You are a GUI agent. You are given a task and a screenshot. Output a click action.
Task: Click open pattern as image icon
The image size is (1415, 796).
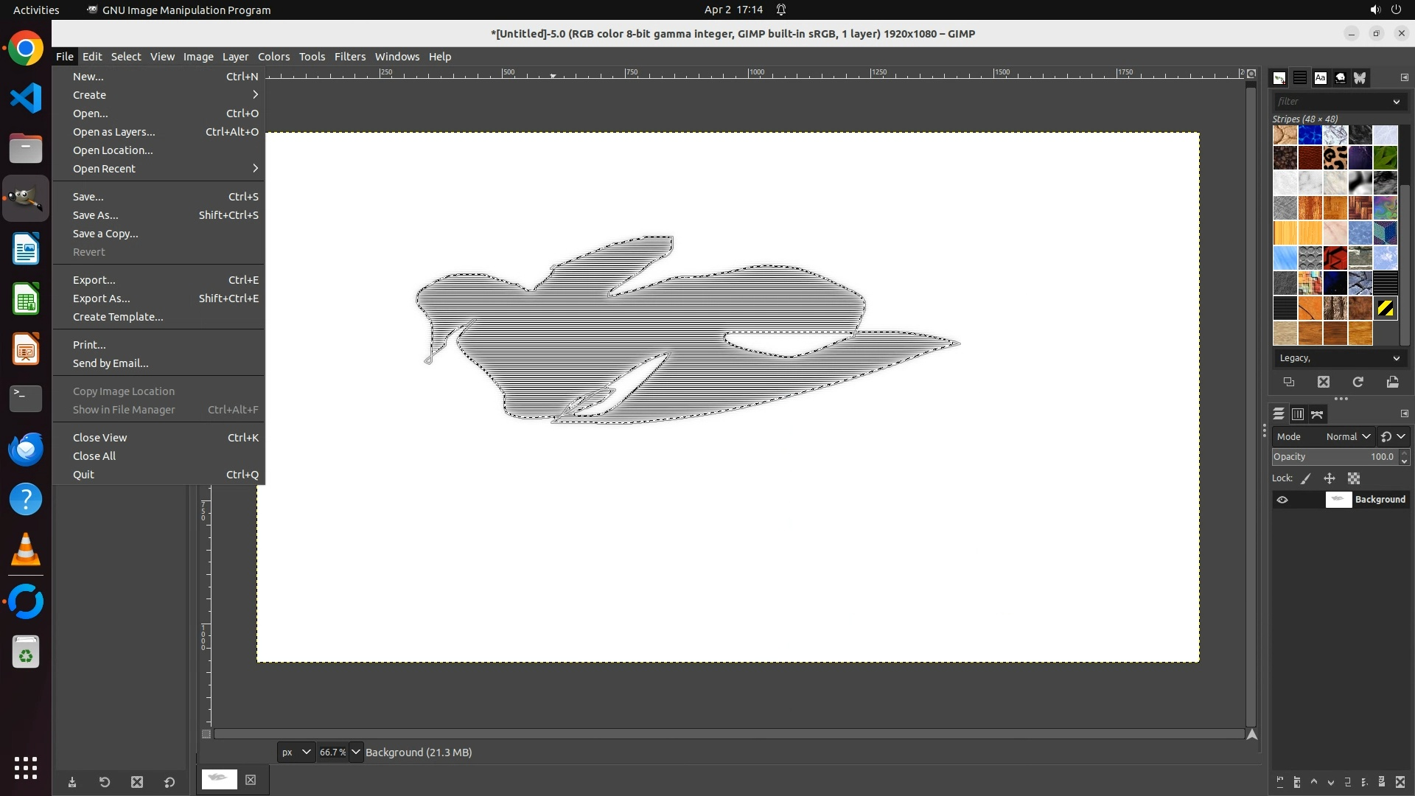coord(1392,382)
